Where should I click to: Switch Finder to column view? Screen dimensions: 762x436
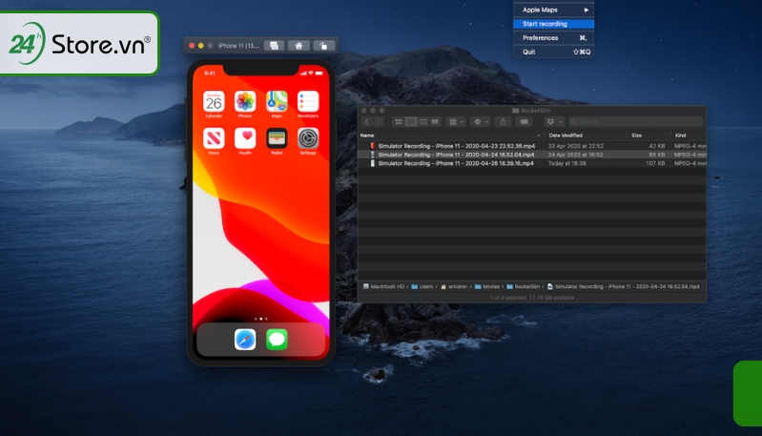click(x=422, y=121)
